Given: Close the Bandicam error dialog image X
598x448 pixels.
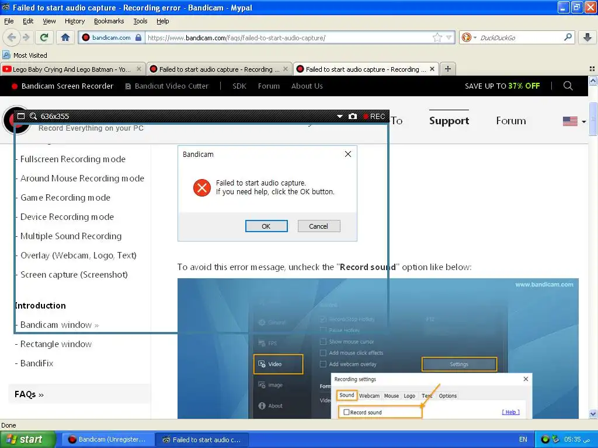Looking at the screenshot, I should click(348, 154).
